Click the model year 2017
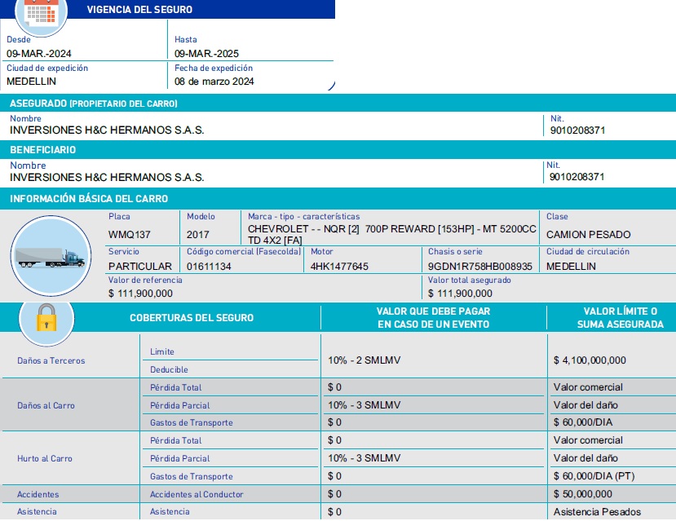Viewport: 676px width, 521px height. pyautogui.click(x=197, y=235)
